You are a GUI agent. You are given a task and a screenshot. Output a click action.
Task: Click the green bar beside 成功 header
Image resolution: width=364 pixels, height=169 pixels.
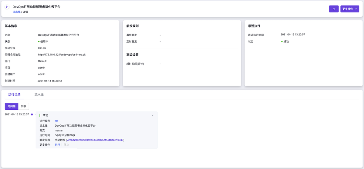[40, 115]
